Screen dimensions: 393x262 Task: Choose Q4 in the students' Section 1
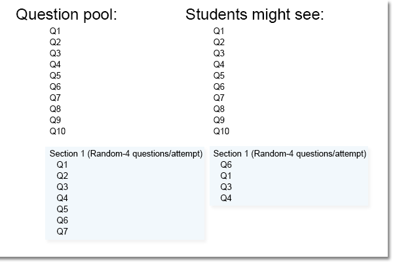226,198
